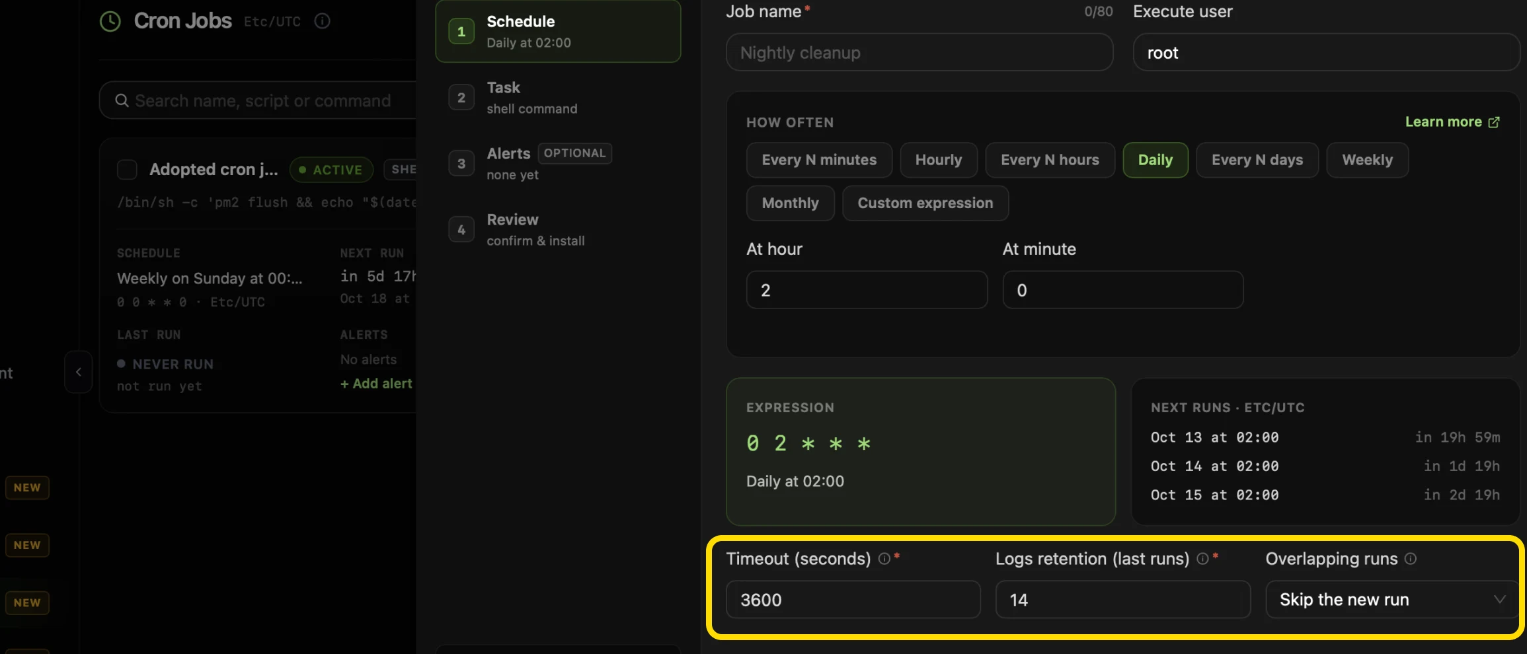Click the OPTIONAL badge on Alerts
The height and width of the screenshot is (654, 1527).
click(574, 153)
